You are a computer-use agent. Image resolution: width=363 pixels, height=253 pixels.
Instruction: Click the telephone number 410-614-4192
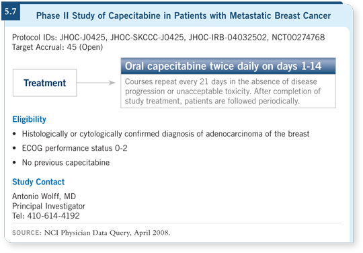(x=54, y=216)
